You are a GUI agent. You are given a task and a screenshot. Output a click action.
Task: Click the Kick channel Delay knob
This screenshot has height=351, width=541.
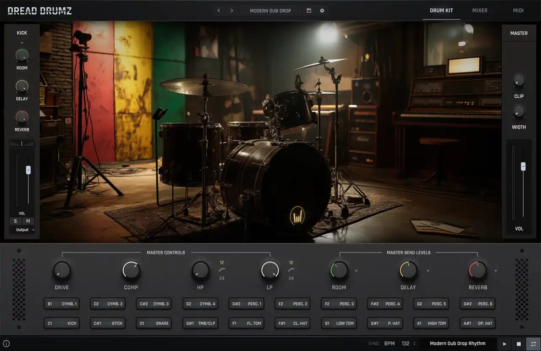pos(22,86)
